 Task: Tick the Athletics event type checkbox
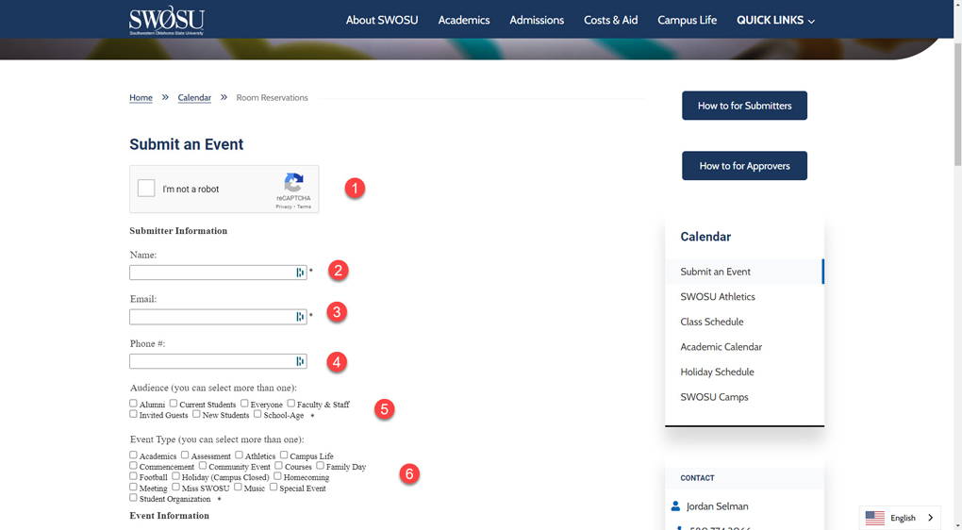tap(240, 455)
